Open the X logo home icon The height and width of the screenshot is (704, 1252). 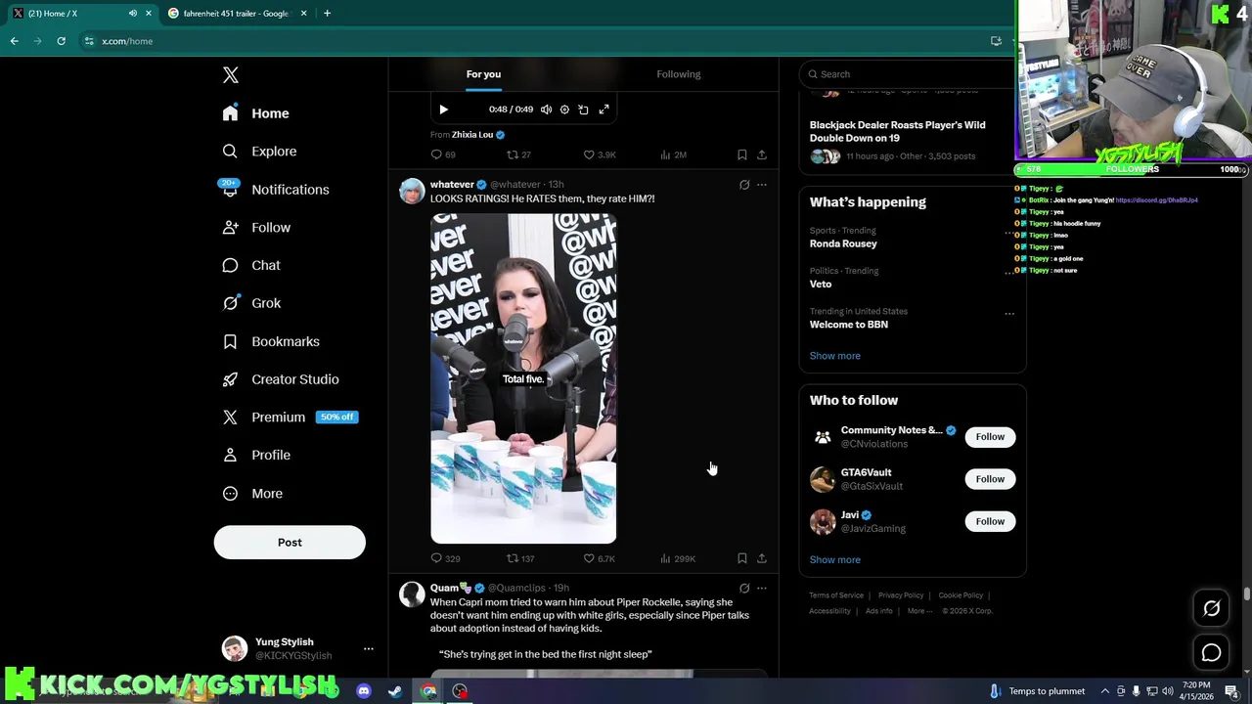[230, 75]
